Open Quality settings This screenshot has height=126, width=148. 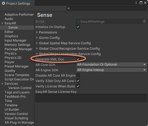(10, 71)
